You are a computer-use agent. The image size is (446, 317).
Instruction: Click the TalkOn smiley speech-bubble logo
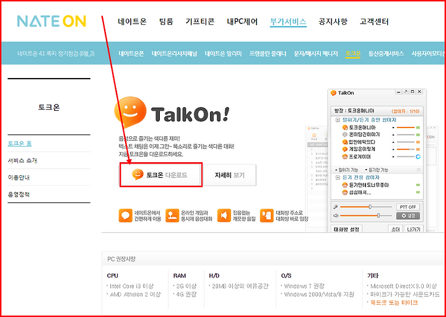point(130,113)
